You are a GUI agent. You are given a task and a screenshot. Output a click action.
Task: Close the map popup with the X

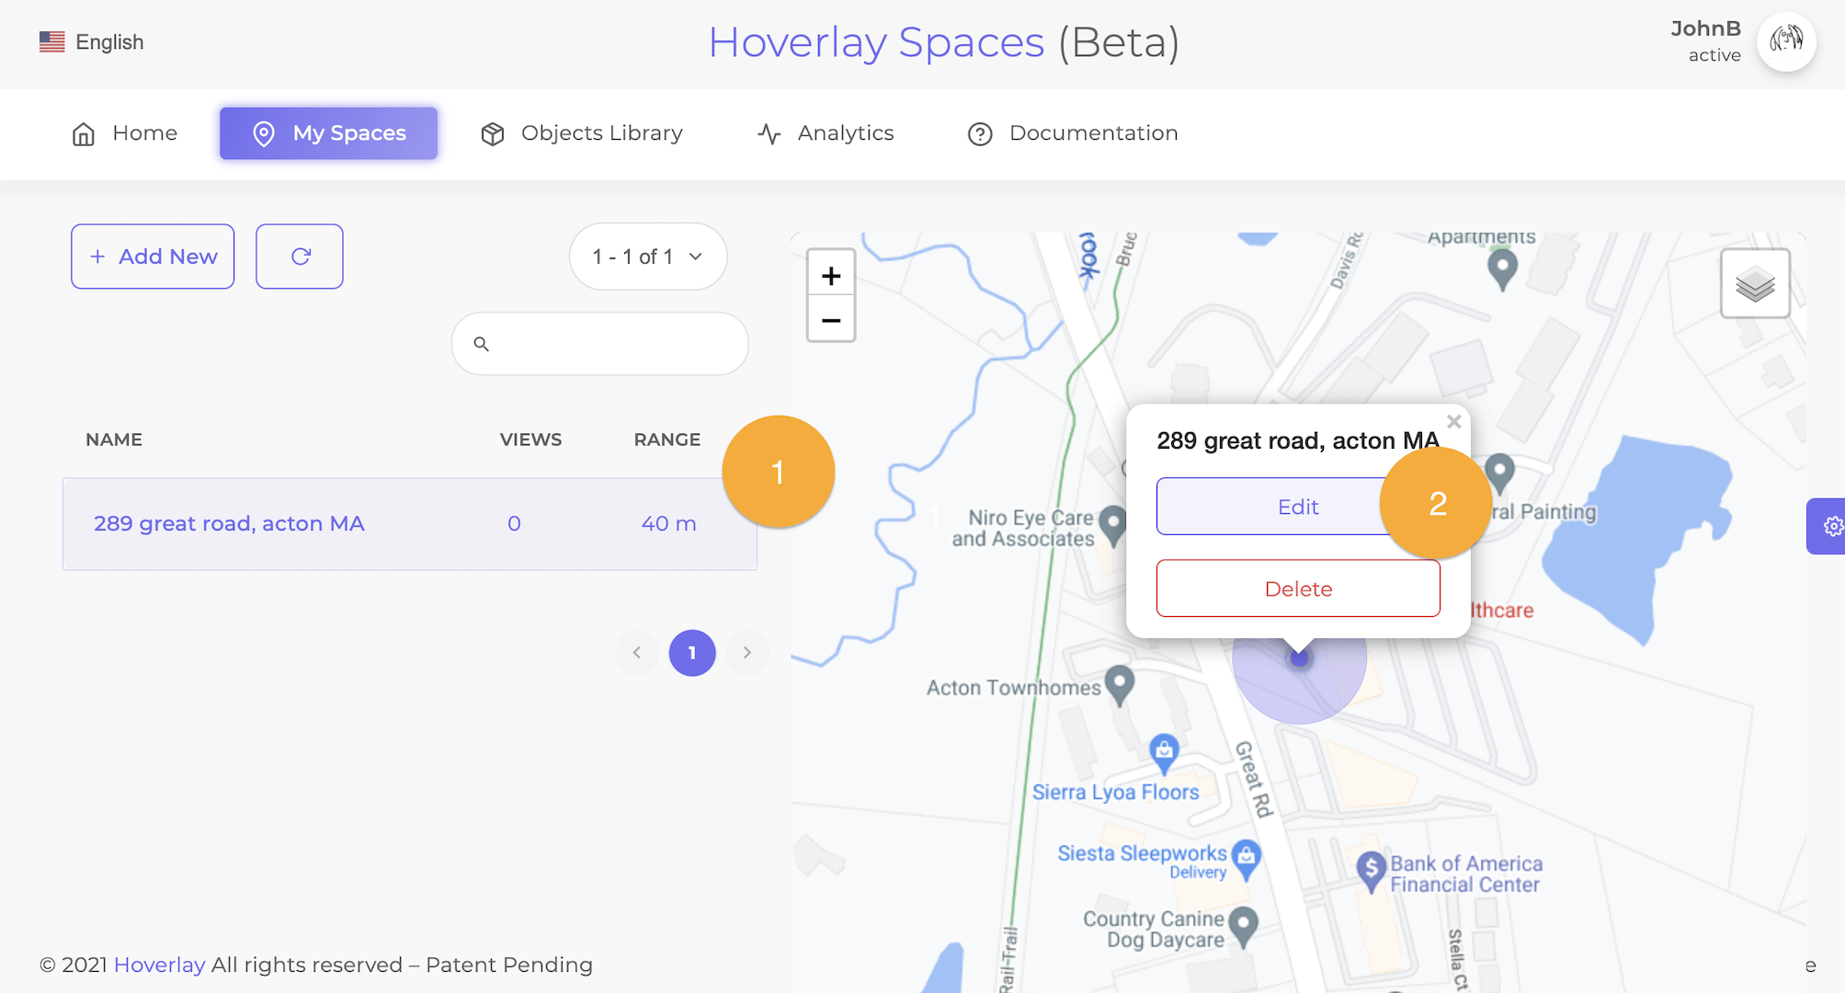pos(1453,421)
